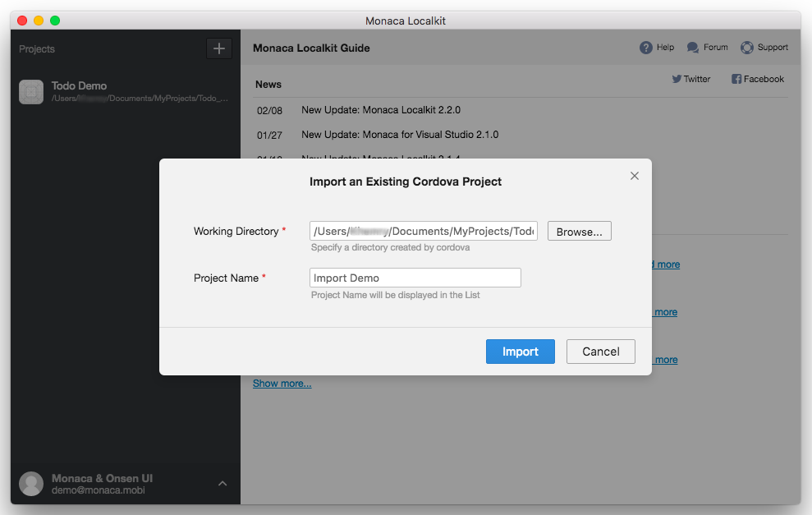Click demo@monaca.mobi account email

click(99, 490)
